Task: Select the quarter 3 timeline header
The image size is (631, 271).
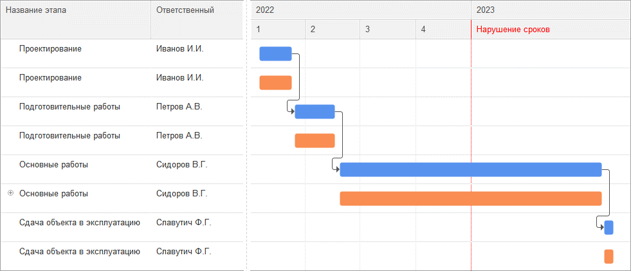Action: click(387, 29)
